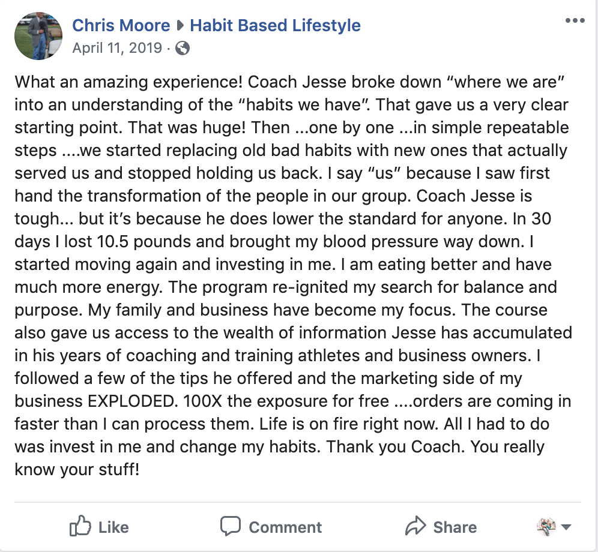
Task: Click the globe Public privacy icon
Action: click(183, 49)
